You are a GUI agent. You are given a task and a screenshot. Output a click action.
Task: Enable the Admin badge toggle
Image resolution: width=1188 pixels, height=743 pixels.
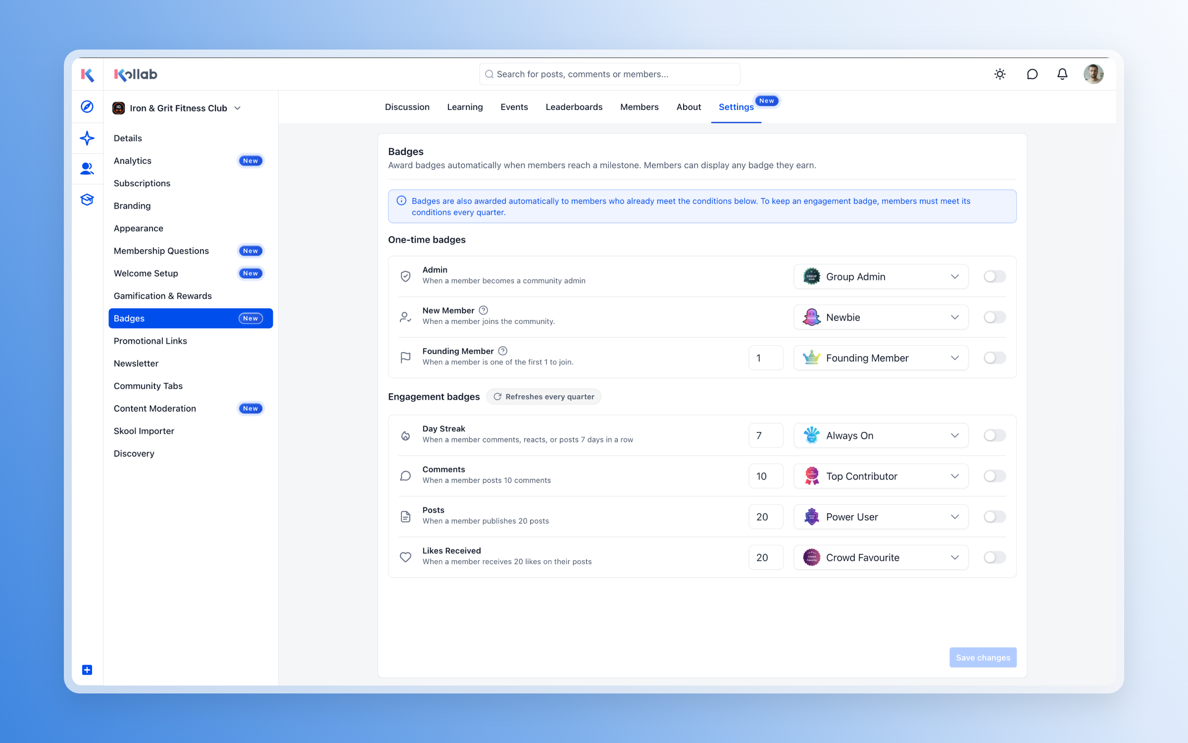[x=994, y=276]
